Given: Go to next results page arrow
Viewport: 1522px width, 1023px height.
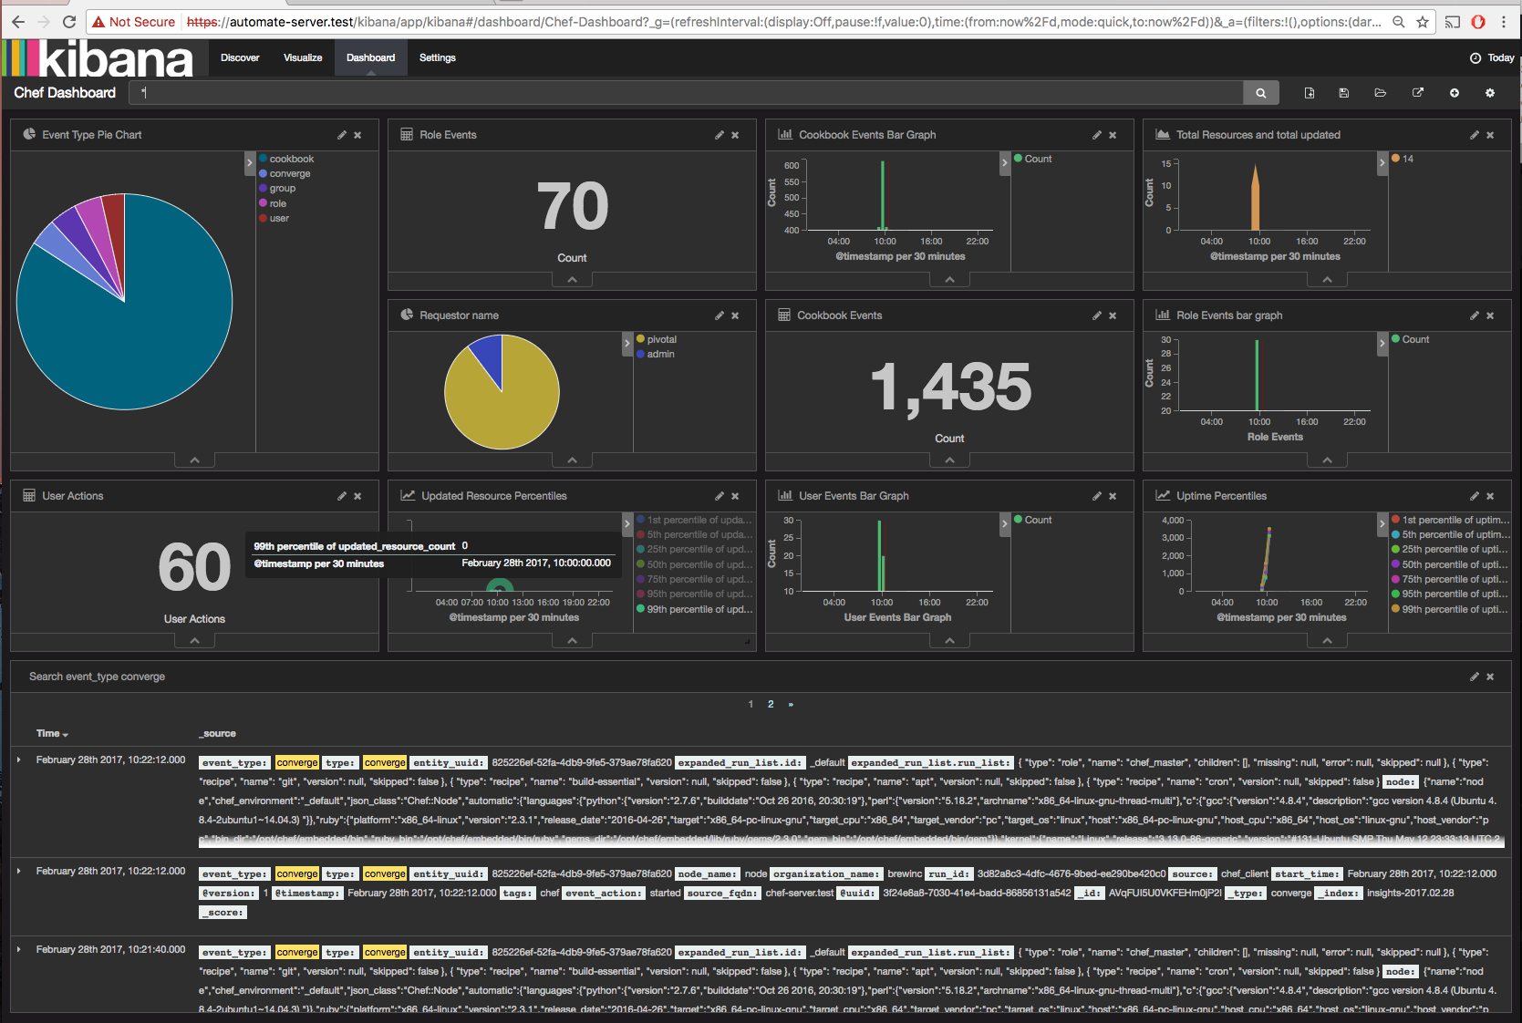Looking at the screenshot, I should [x=791, y=704].
